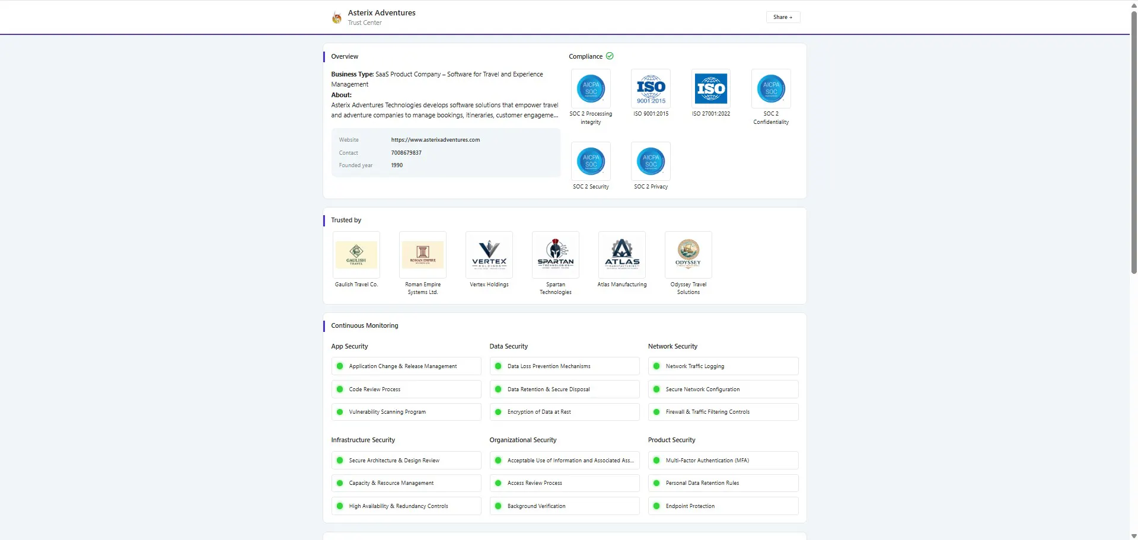Open the Code Review Process control
This screenshot has height=540, width=1138.
pyautogui.click(x=406, y=389)
